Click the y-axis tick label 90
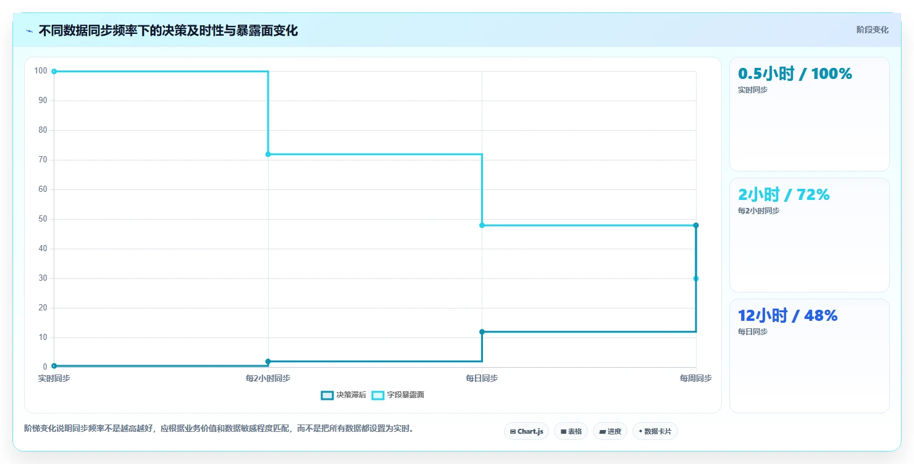The image size is (914, 464). (x=43, y=101)
